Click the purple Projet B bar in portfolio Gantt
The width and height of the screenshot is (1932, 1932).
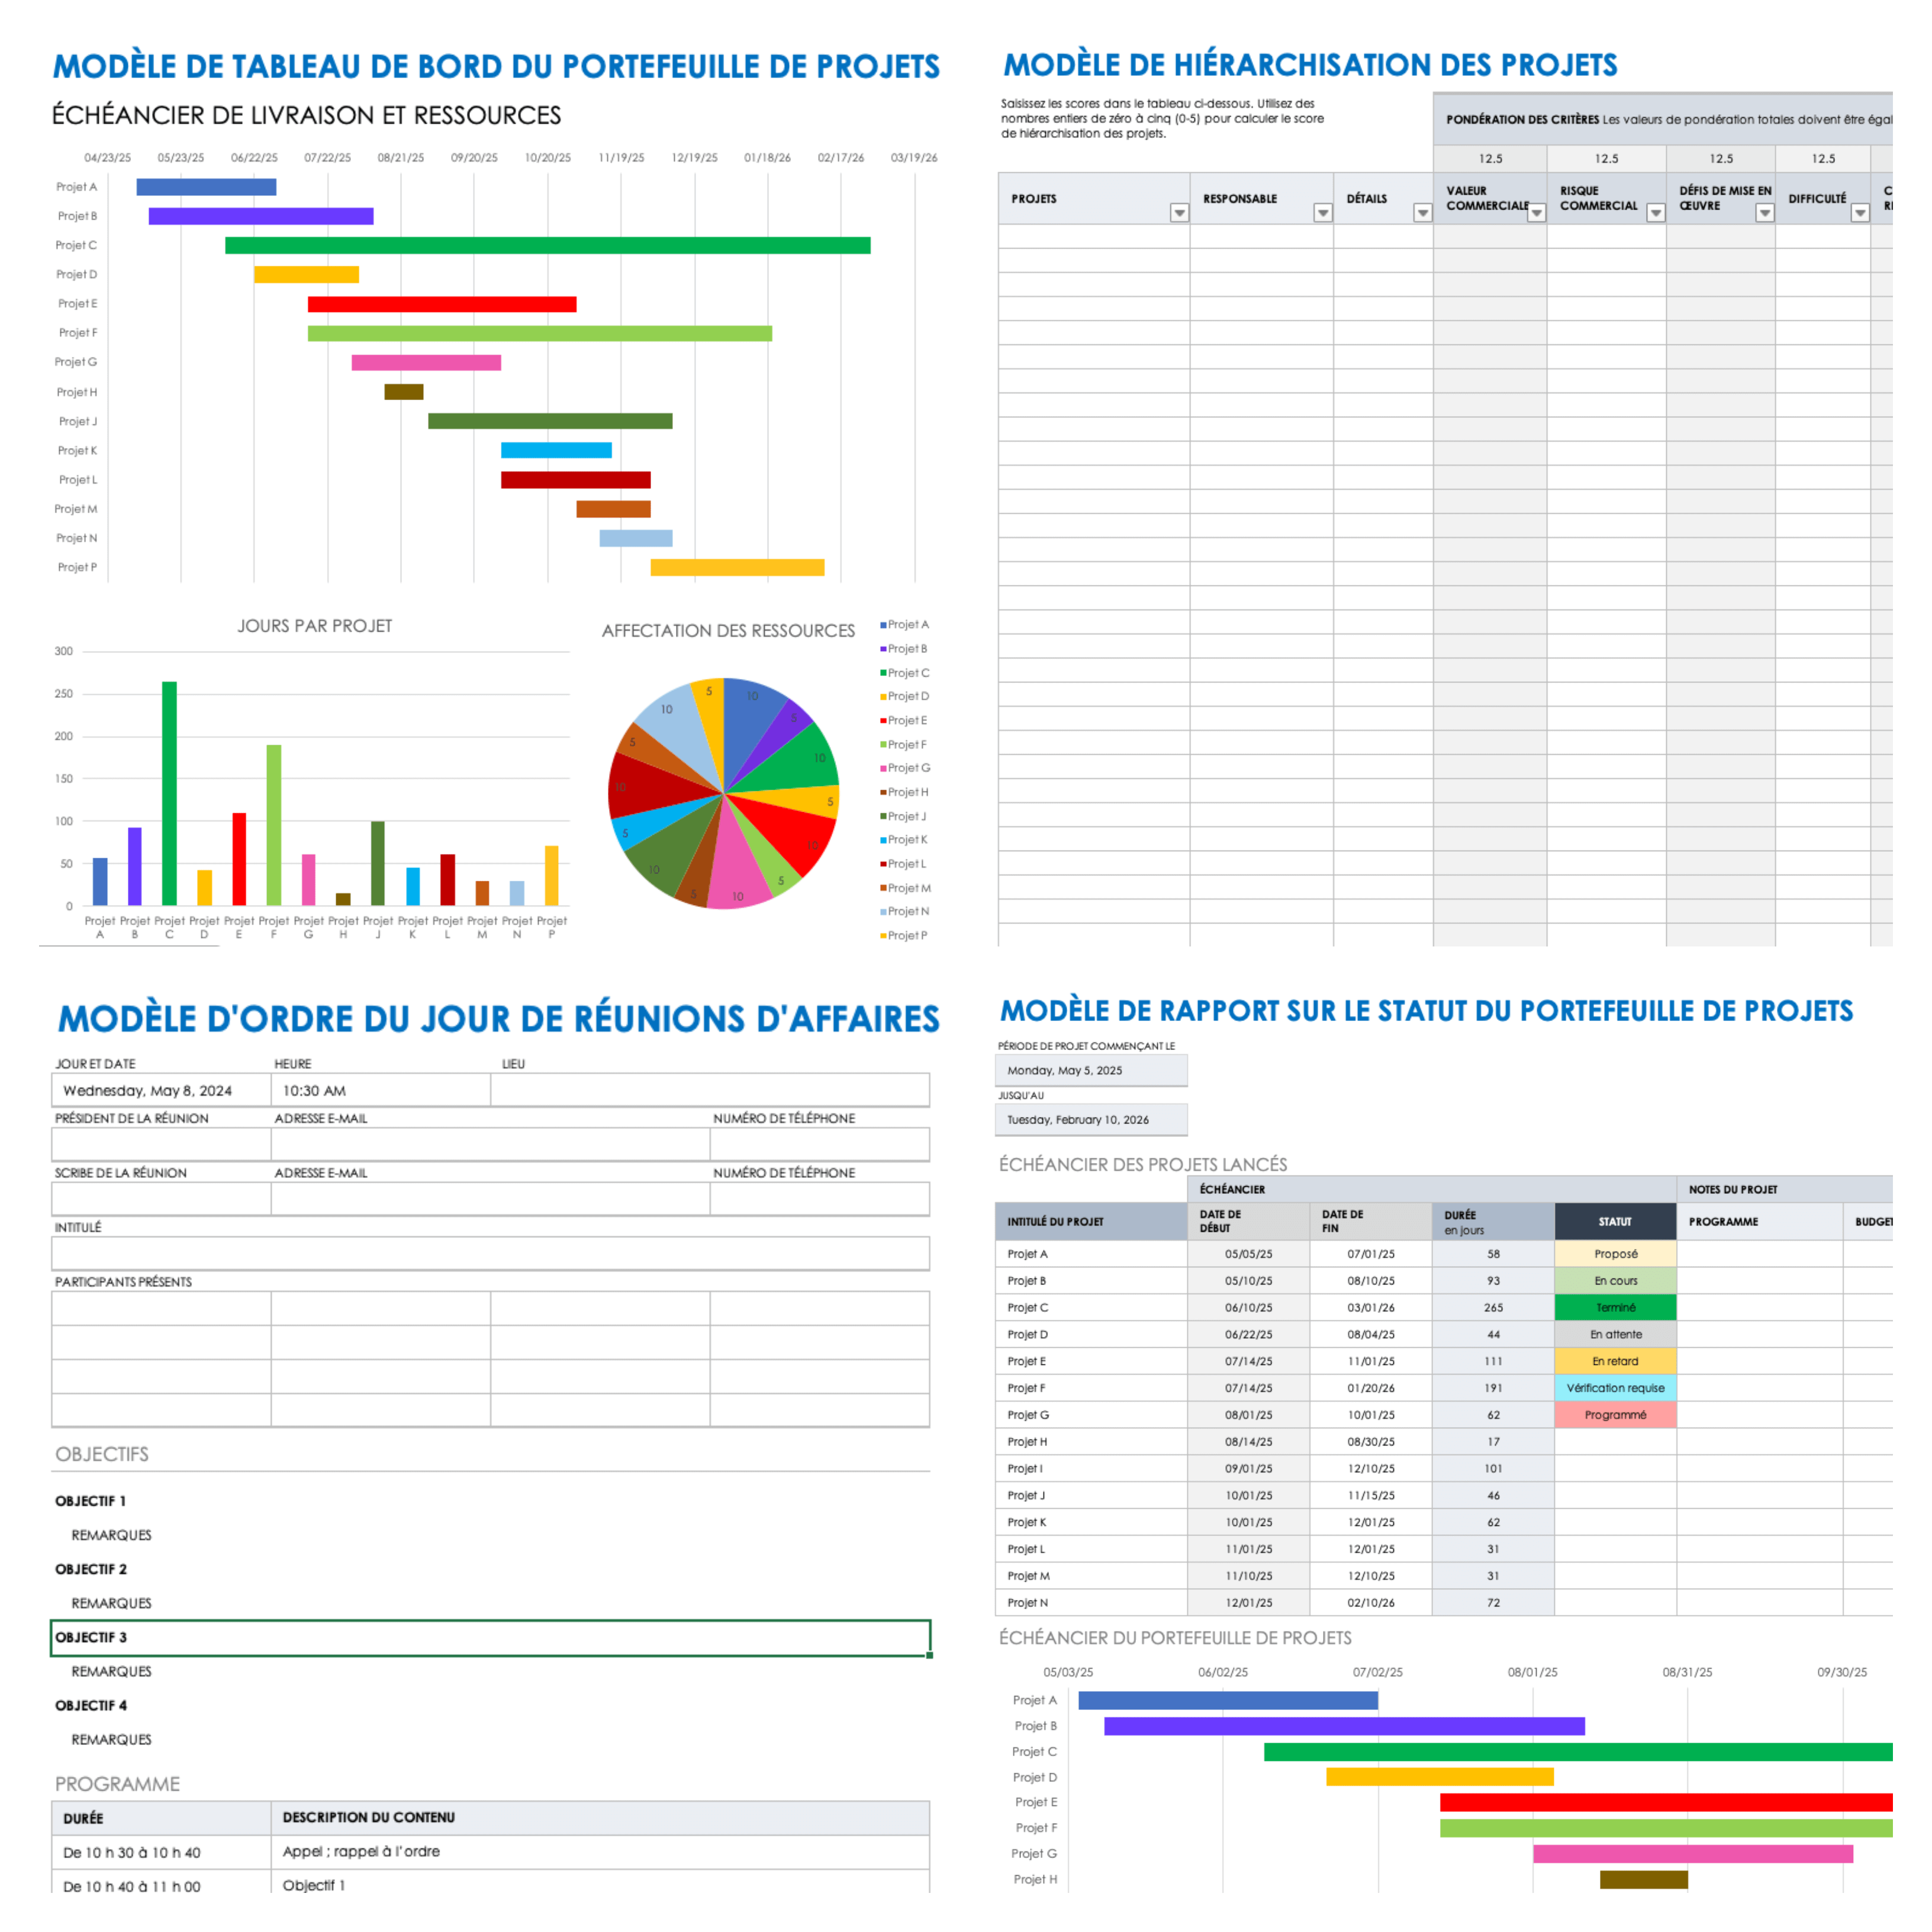coord(1344,1726)
